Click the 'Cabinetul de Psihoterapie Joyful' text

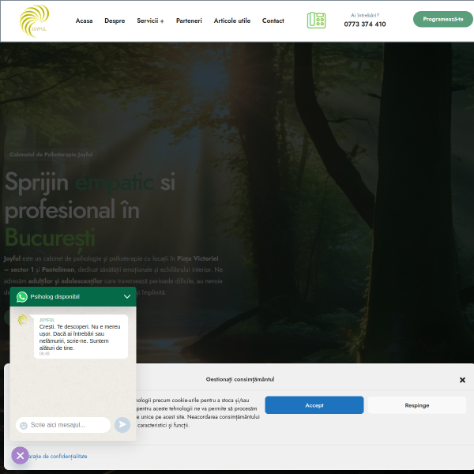tap(51, 155)
